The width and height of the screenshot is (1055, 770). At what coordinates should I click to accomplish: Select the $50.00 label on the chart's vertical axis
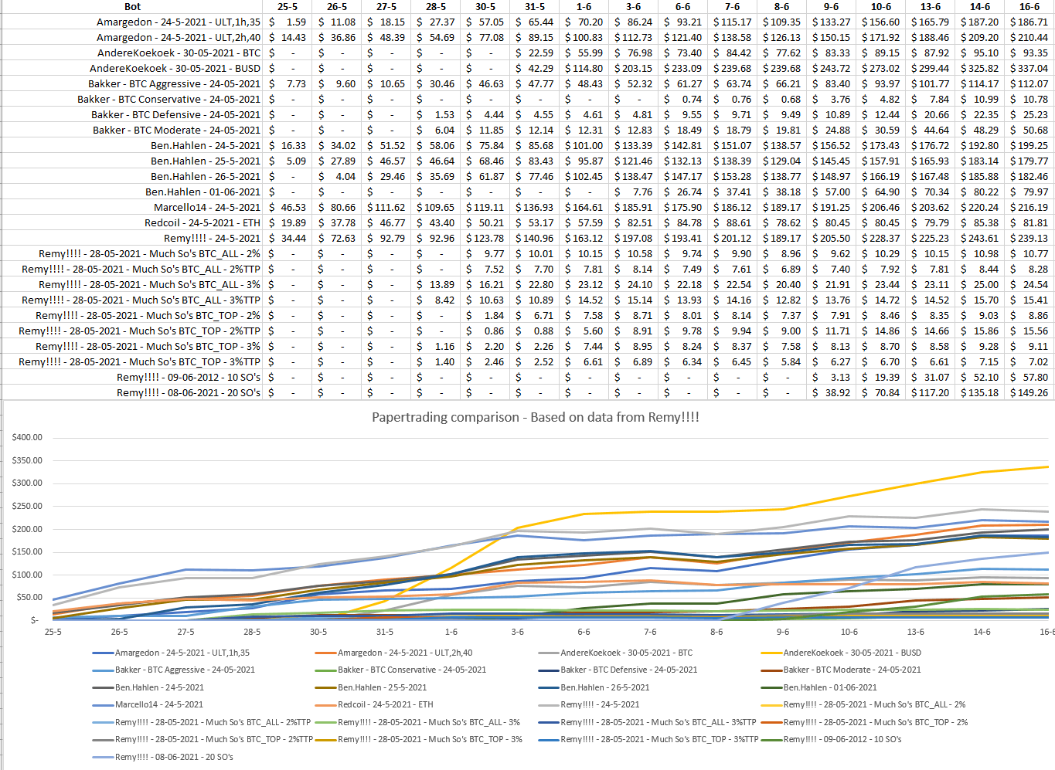tap(29, 597)
